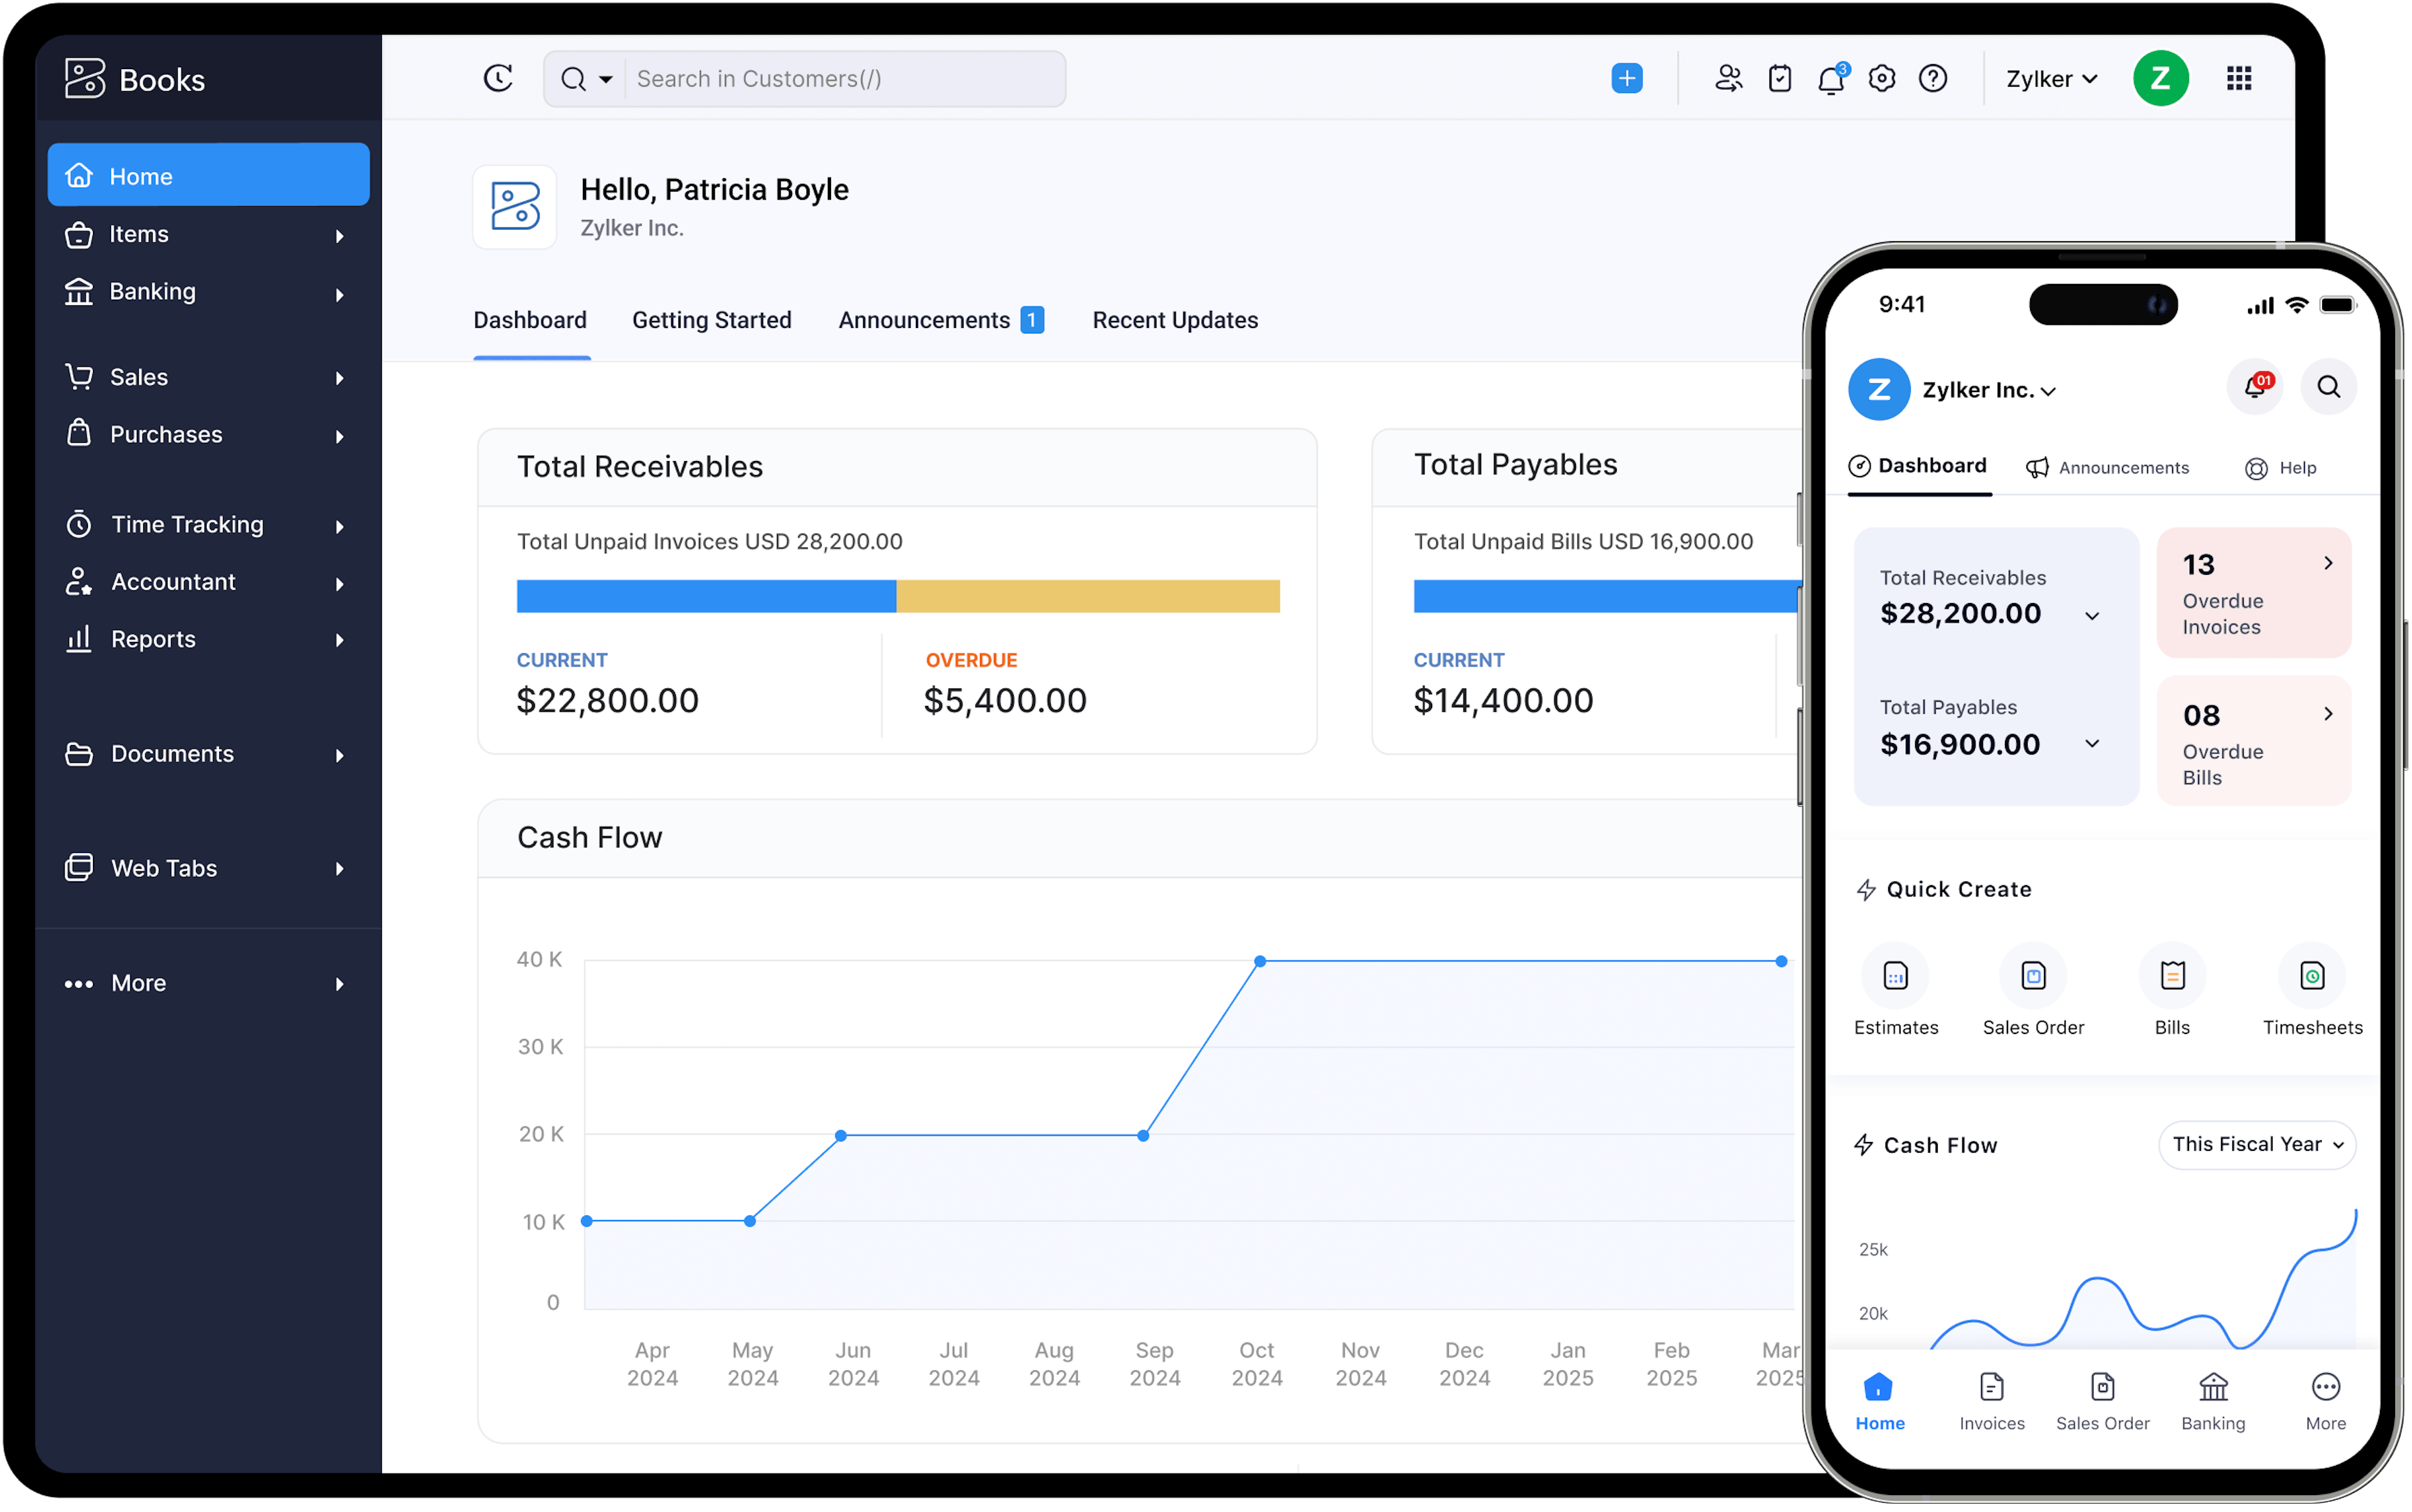The image size is (2412, 1512).
Task: Expand the Zylker organization dropdown
Action: 2051,79
